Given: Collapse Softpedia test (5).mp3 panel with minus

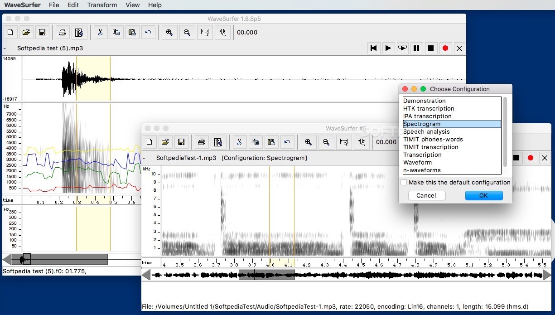Looking at the screenshot, I should [x=5, y=48].
